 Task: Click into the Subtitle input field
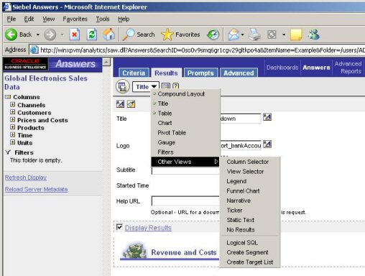coord(185,170)
